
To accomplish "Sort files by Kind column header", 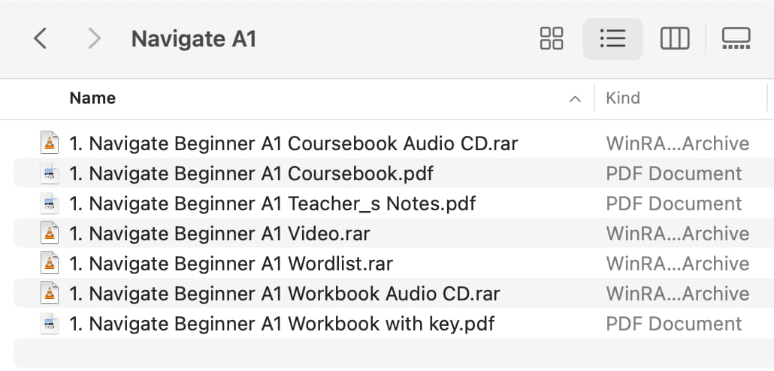I will 623,98.
